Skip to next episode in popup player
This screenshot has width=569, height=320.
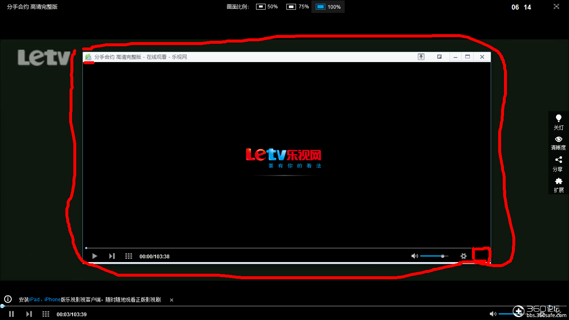(112, 256)
